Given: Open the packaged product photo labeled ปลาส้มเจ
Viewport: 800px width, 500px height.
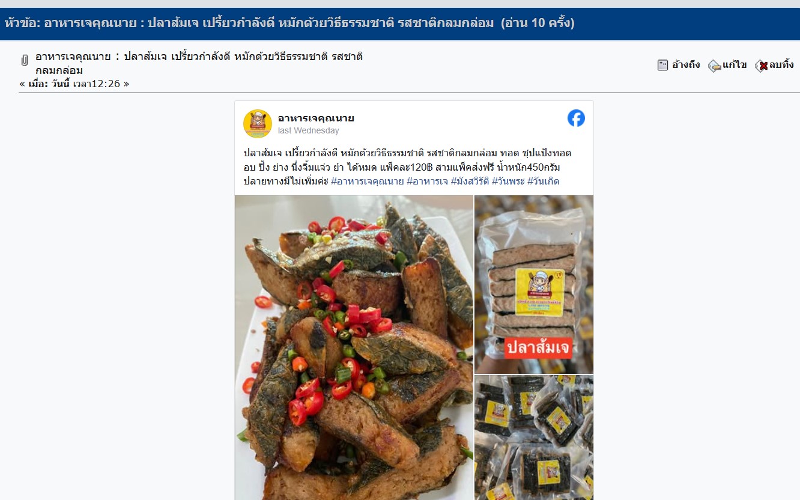Looking at the screenshot, I should point(534,284).
